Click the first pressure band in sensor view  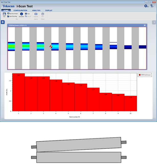(11, 46)
